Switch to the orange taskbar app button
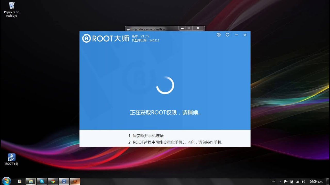This screenshot has height=185, width=330. click(x=75, y=181)
